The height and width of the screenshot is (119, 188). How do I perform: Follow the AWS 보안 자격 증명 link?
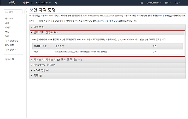tap(108, 21)
